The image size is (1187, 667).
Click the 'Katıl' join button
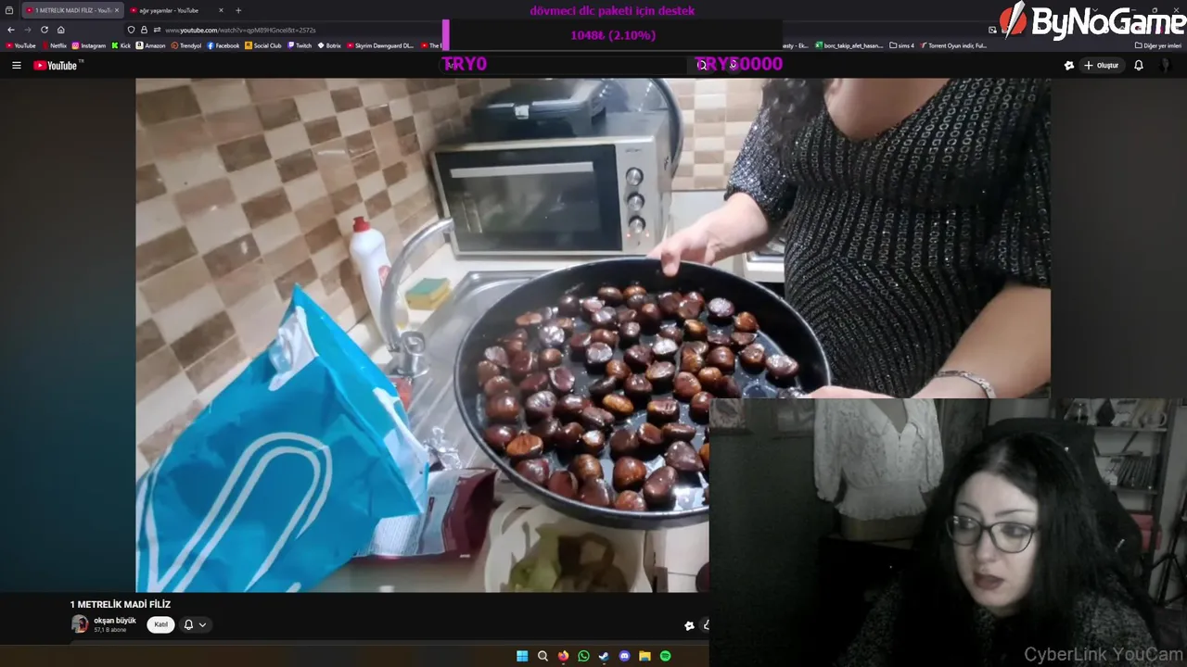(161, 624)
